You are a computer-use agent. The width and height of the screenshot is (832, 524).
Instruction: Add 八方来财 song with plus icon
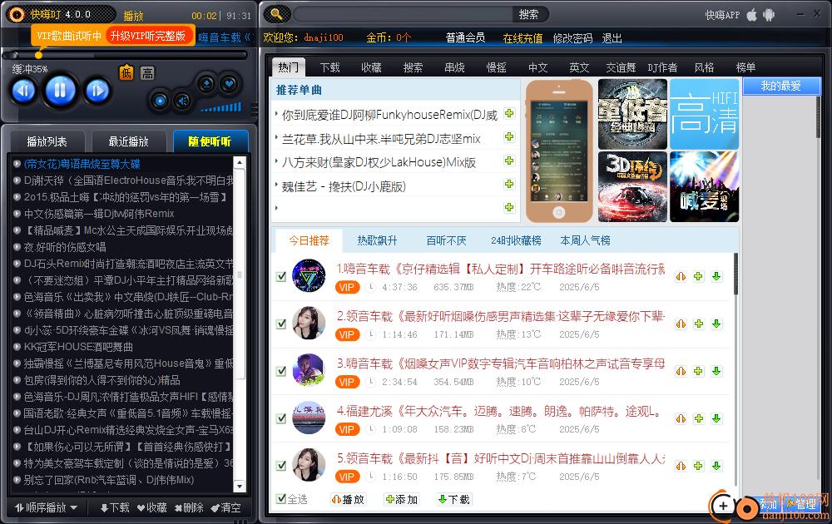tap(509, 161)
